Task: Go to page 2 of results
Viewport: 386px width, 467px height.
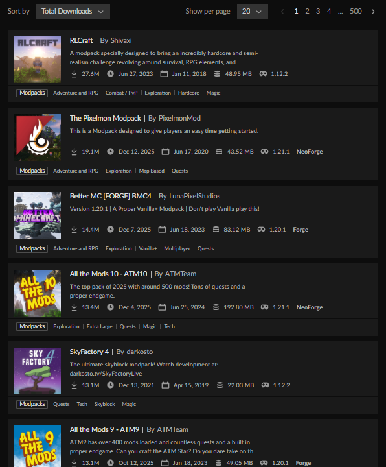Action: point(307,11)
